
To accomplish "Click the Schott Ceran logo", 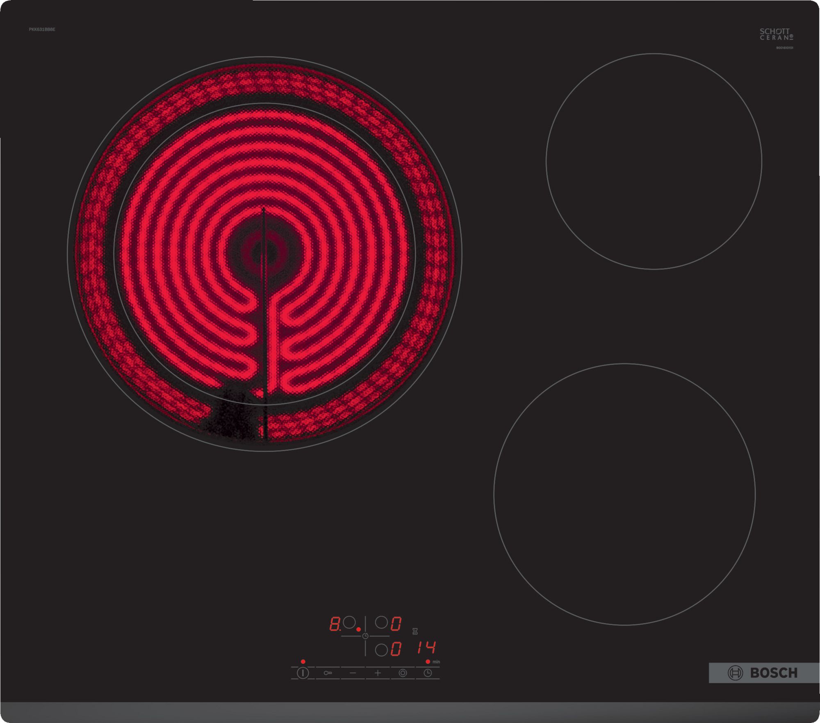I will [x=776, y=34].
